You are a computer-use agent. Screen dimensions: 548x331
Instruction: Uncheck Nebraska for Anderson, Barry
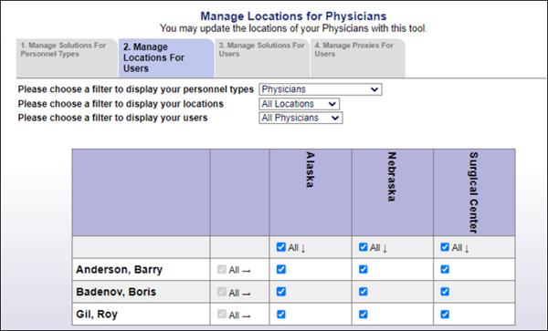pyautogui.click(x=364, y=269)
